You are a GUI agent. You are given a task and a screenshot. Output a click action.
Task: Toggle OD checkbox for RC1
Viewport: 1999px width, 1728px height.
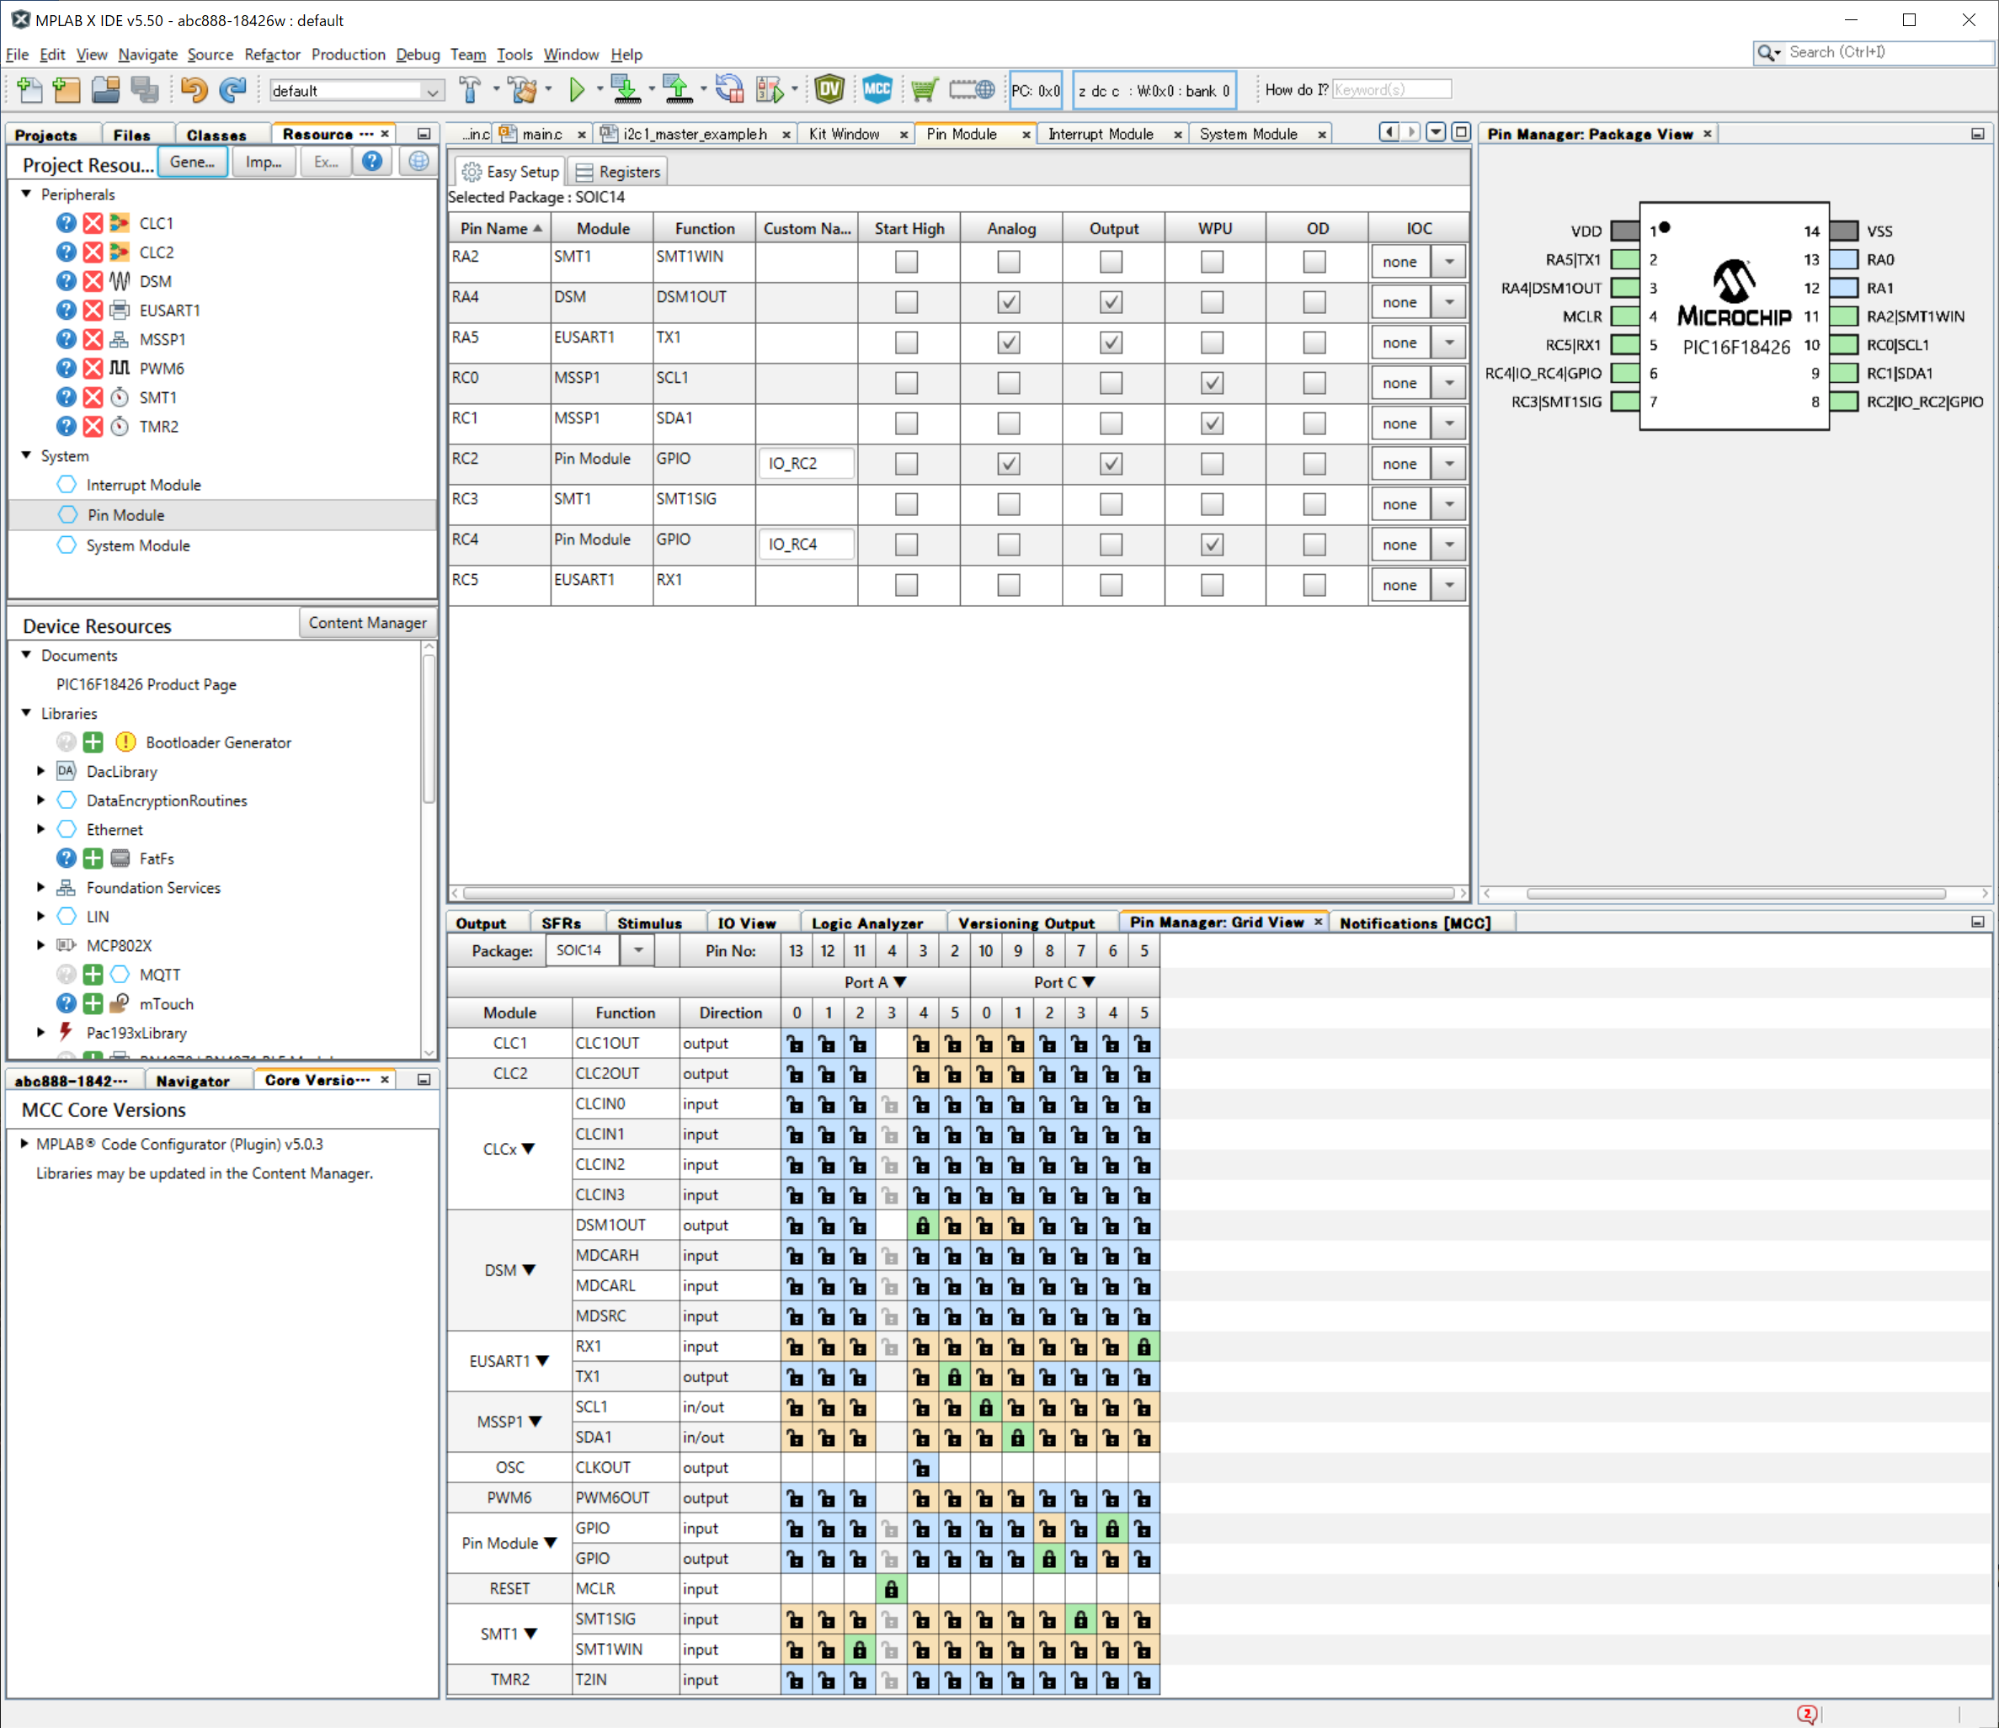[x=1315, y=423]
